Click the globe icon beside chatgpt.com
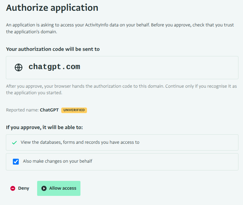Image resolution: width=243 pixels, height=205 pixels. tap(19, 67)
